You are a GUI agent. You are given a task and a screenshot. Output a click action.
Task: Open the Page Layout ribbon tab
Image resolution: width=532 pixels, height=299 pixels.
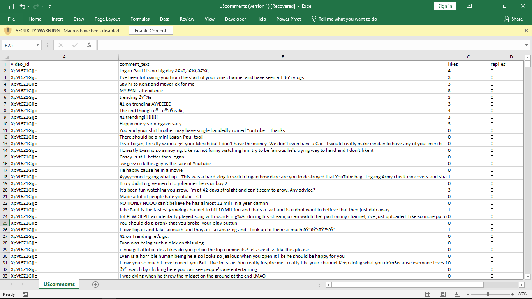coord(107,19)
